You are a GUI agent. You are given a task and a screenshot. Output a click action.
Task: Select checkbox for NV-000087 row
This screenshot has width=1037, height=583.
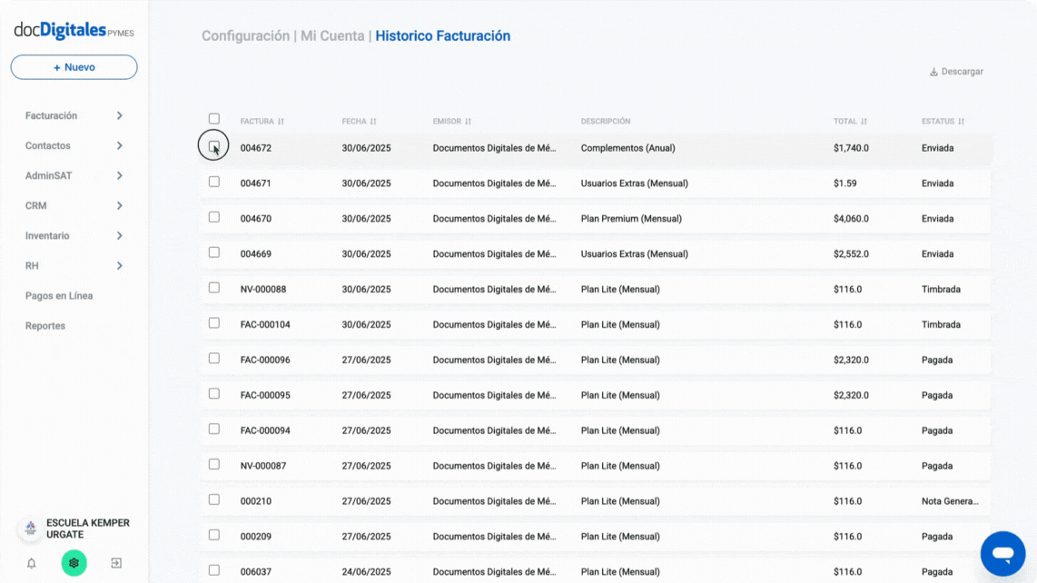click(214, 464)
